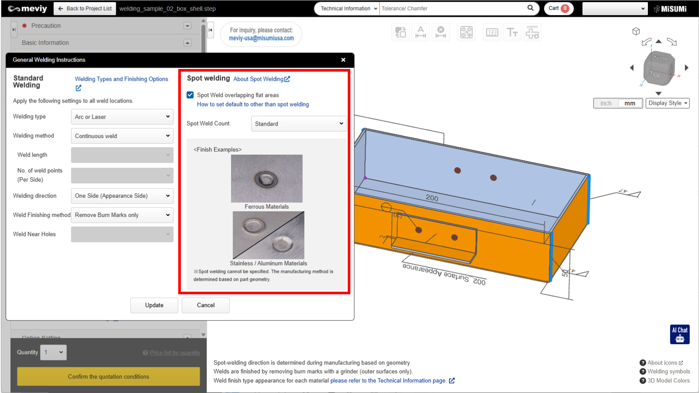Close the General Welding Instructions dialog
The image size is (699, 393).
[343, 60]
